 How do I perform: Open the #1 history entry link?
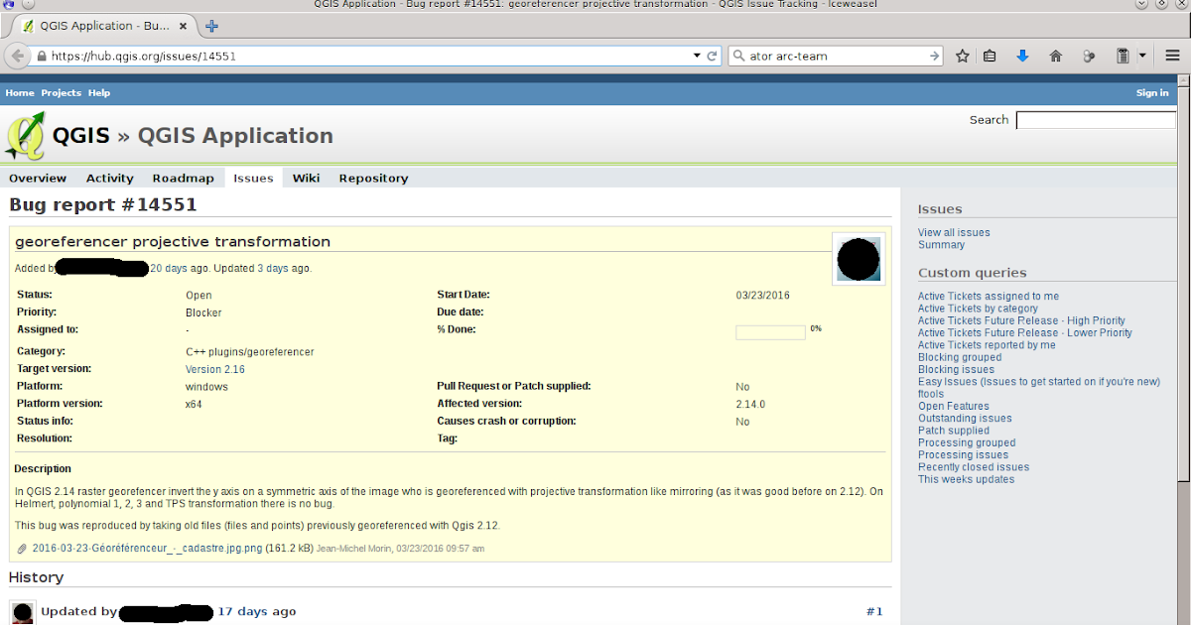[874, 611]
